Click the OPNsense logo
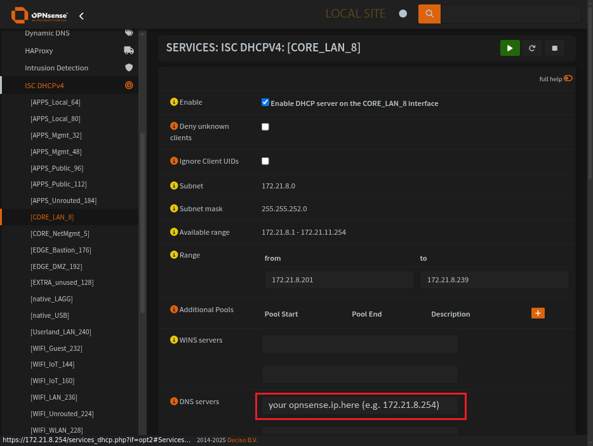The height and width of the screenshot is (446, 593). [x=40, y=15]
